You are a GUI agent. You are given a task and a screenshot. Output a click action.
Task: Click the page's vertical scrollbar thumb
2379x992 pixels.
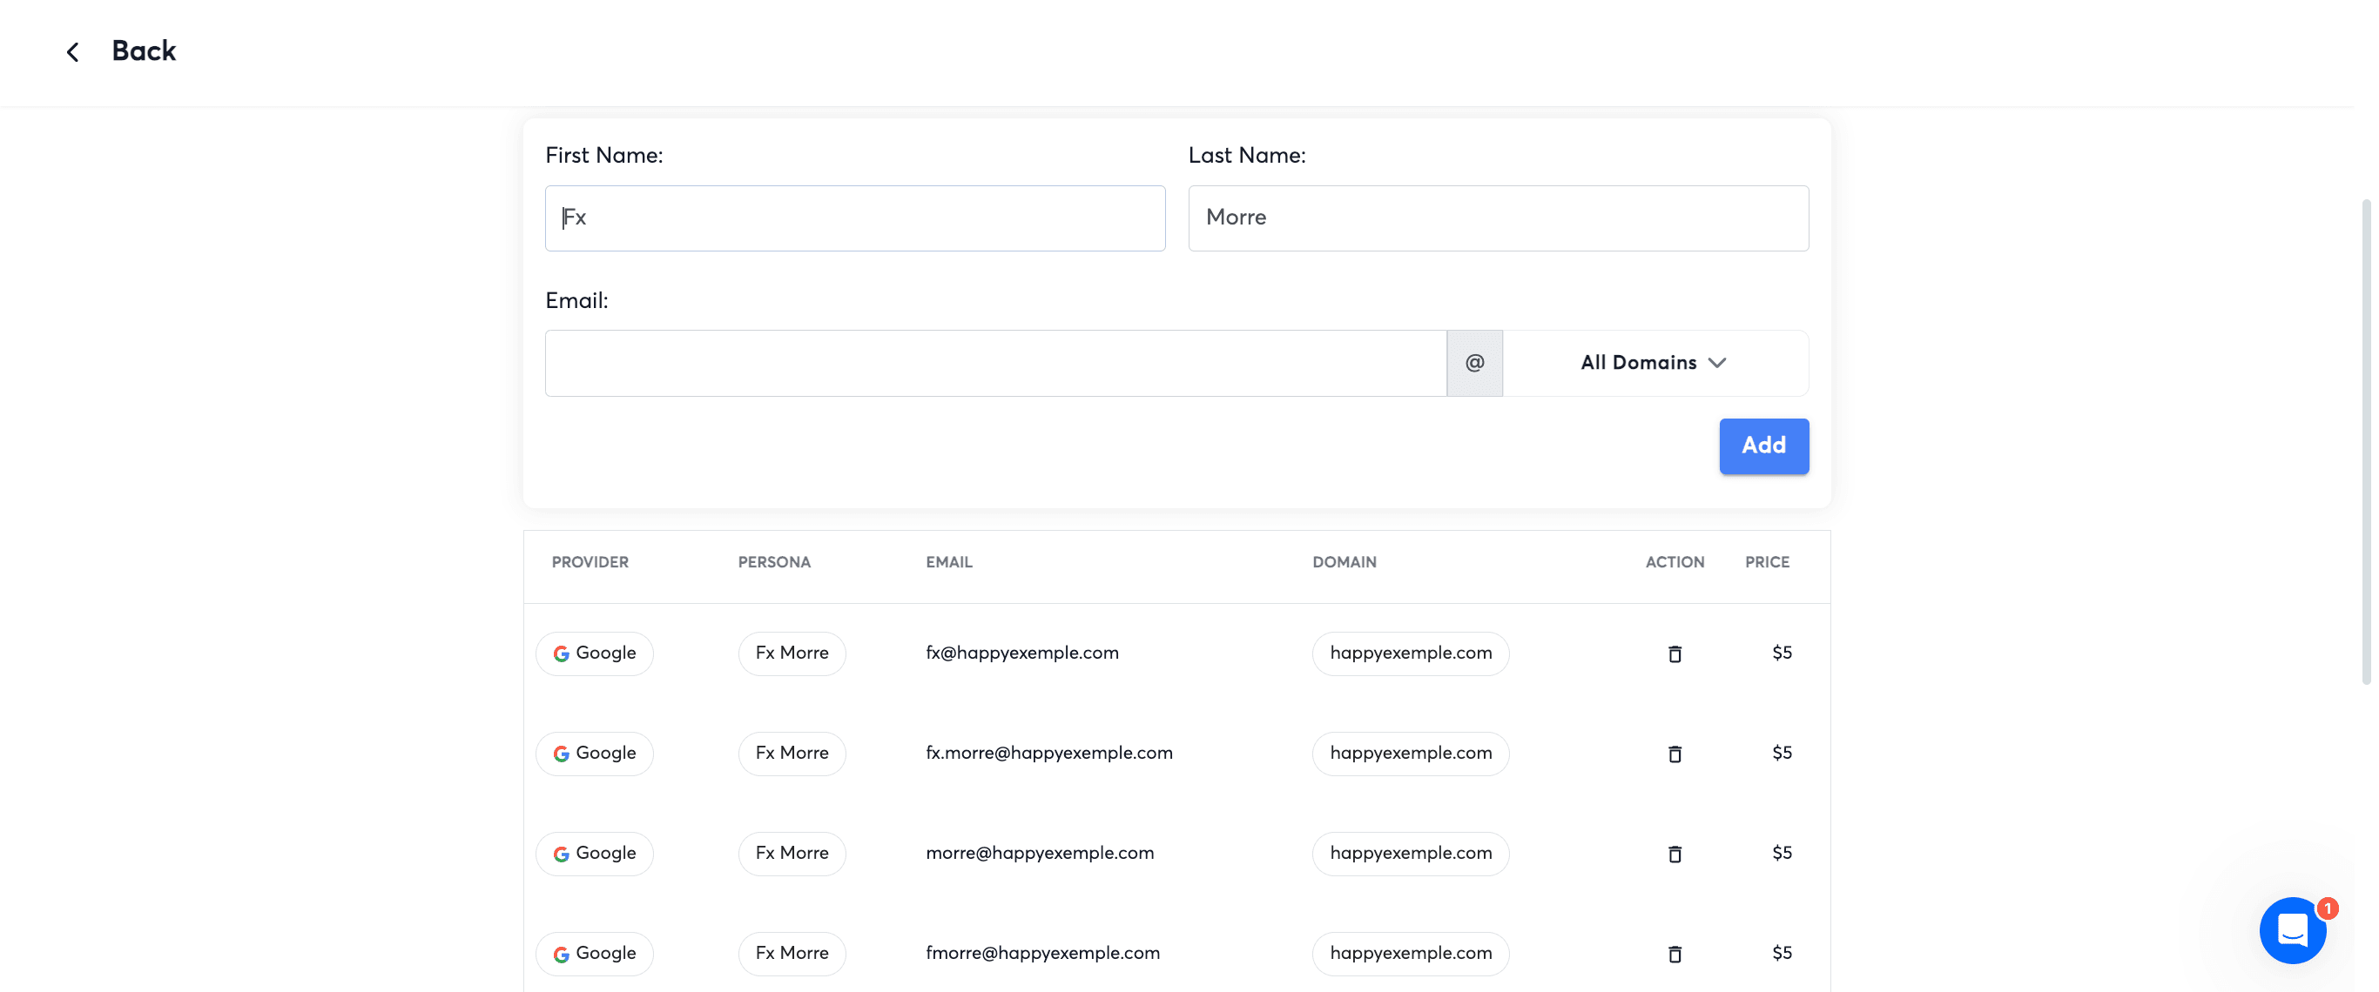tap(2366, 441)
